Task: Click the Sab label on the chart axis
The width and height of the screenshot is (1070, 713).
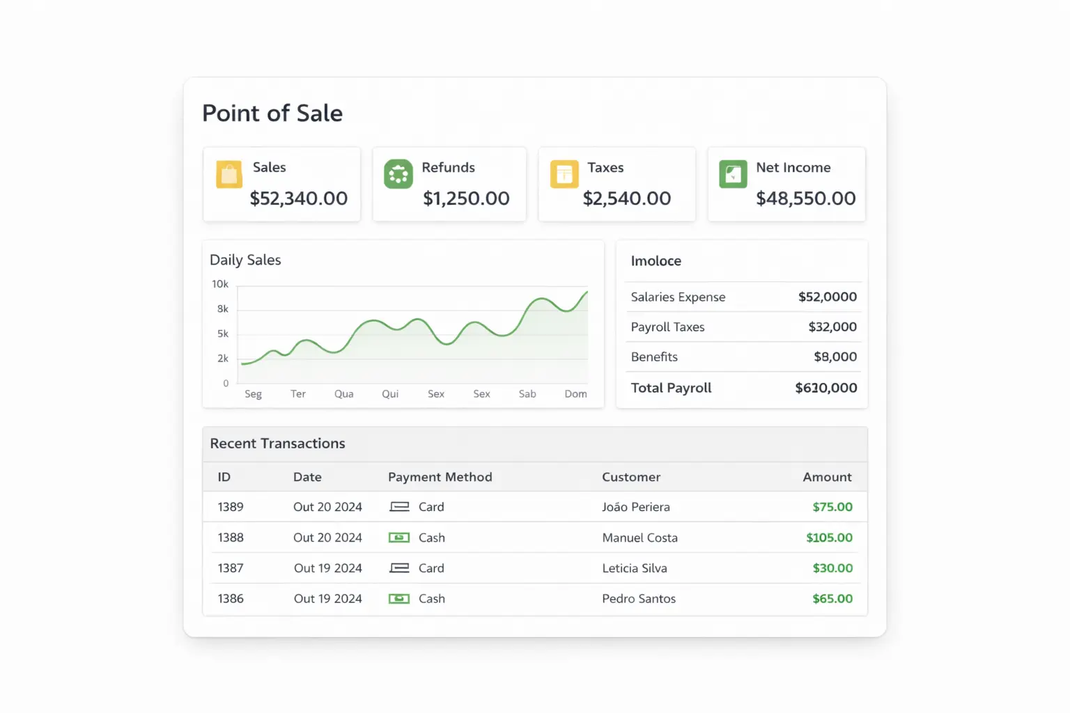Action: coord(527,393)
